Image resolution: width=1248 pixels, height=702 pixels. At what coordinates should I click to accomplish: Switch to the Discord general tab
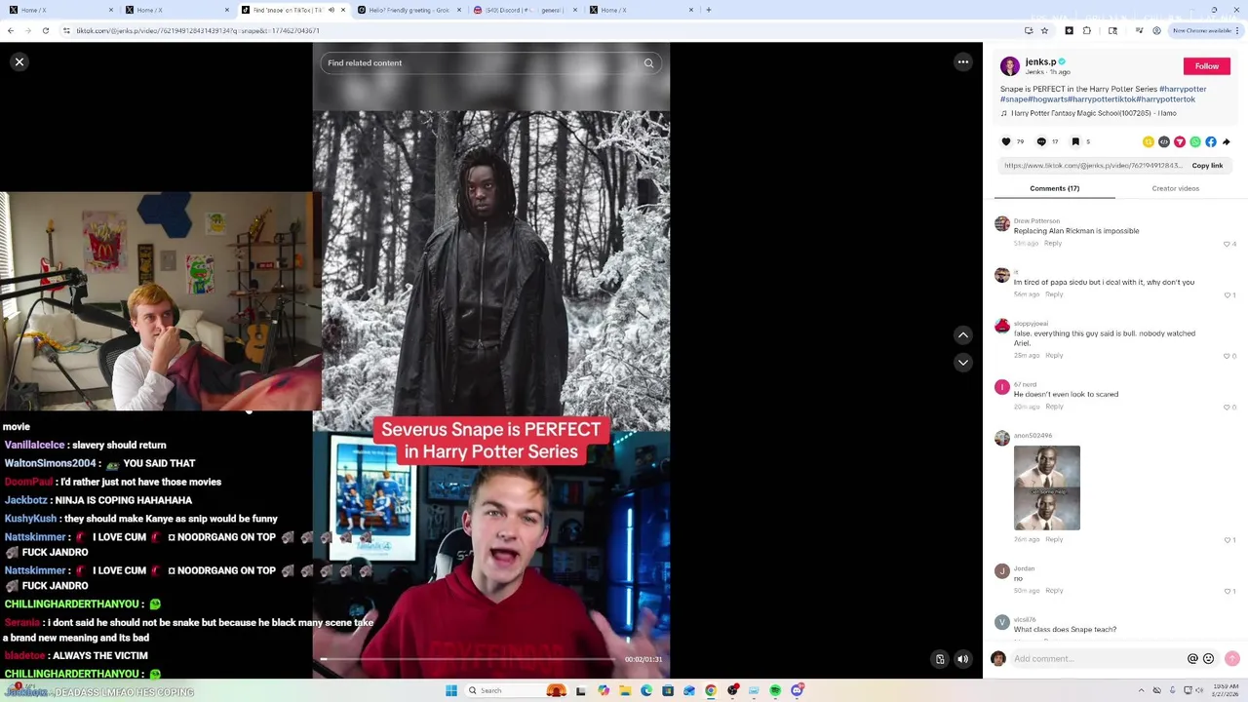525,10
